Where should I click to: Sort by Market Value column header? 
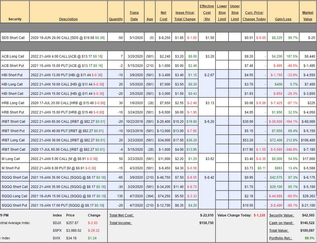[308, 16]
